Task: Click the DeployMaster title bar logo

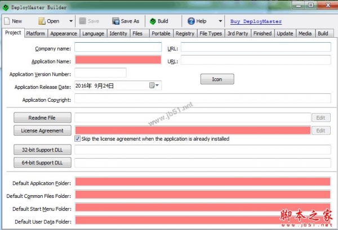Action: coord(6,7)
